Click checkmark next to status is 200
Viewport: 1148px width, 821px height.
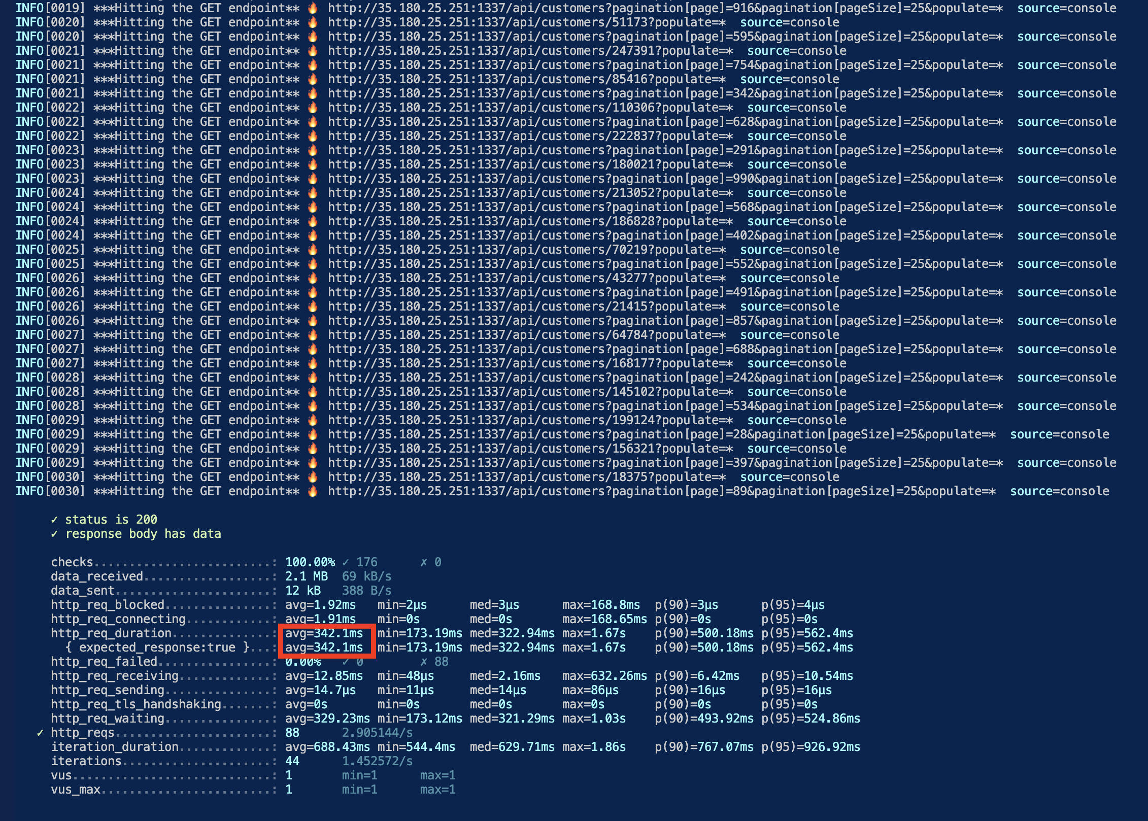54,520
